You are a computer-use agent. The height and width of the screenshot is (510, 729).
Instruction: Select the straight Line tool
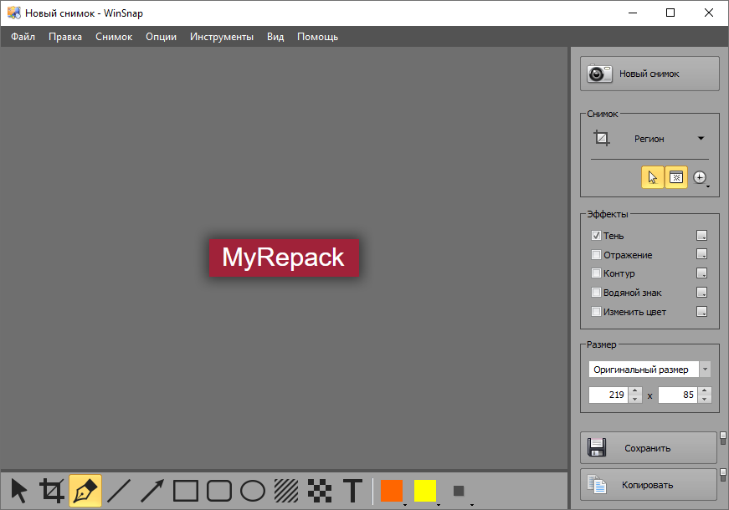[x=119, y=491]
